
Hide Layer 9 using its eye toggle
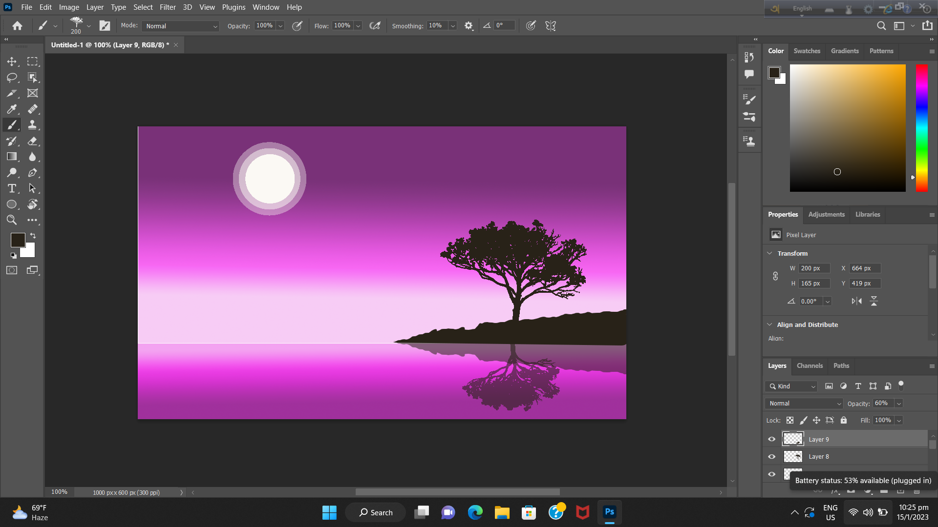[771, 439]
